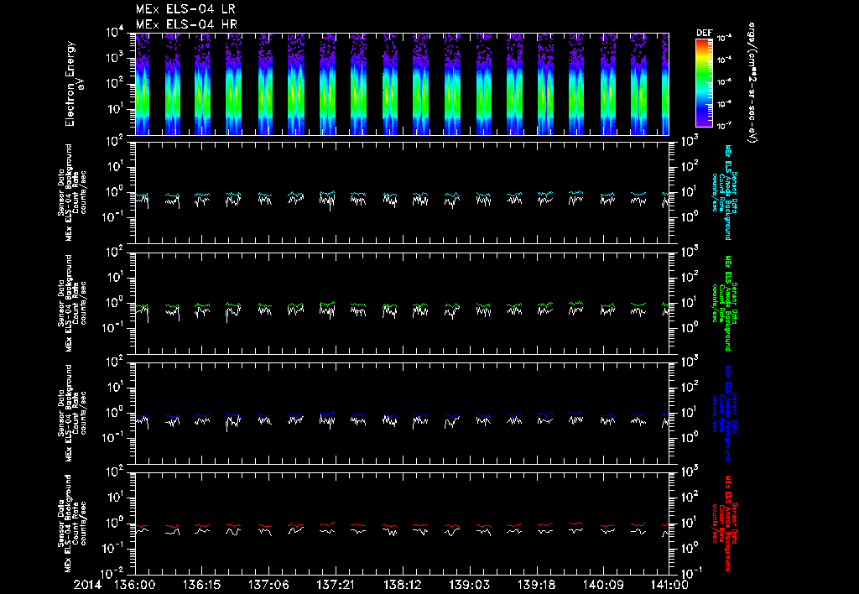Click the 'Sensor Data' left label of green-trace panel
The image size is (859, 594).
(60, 303)
